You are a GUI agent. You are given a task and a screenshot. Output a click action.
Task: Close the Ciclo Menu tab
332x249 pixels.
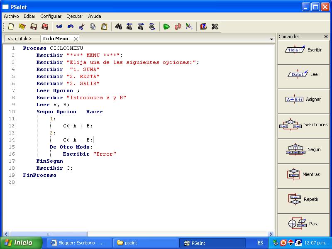76,39
